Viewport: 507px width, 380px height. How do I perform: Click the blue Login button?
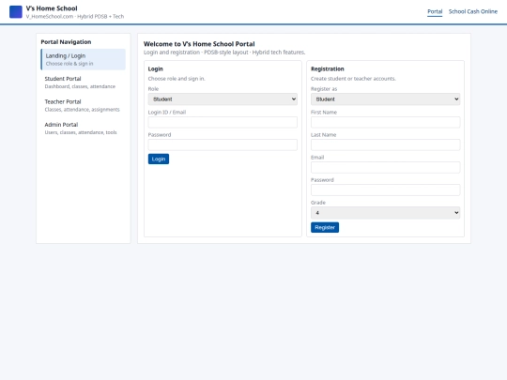point(159,159)
